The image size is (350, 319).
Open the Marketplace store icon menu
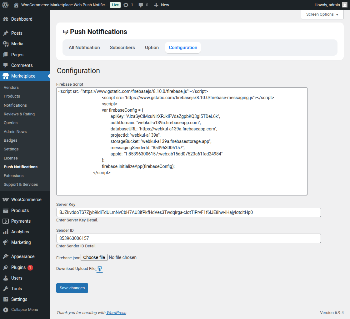[6, 76]
